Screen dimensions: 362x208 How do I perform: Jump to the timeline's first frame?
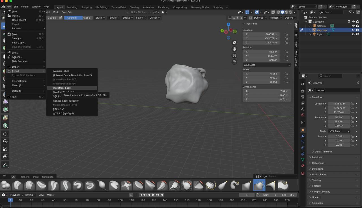click(141, 195)
